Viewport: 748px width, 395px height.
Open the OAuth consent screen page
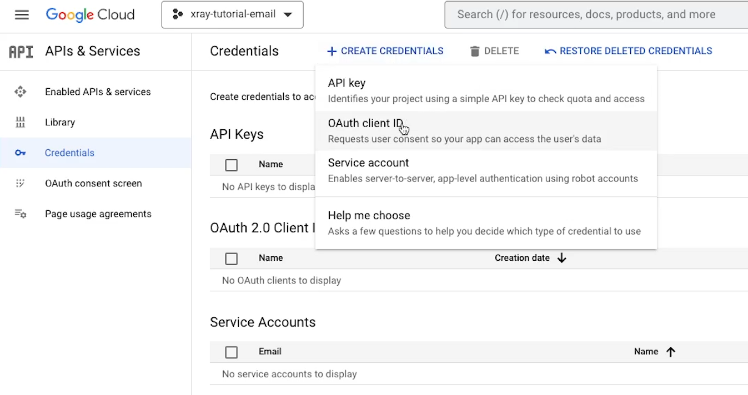(x=93, y=183)
